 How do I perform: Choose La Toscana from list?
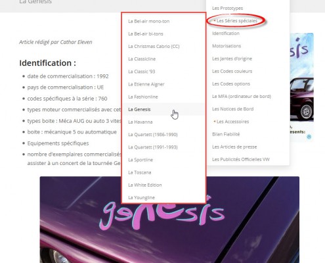(x=140, y=172)
